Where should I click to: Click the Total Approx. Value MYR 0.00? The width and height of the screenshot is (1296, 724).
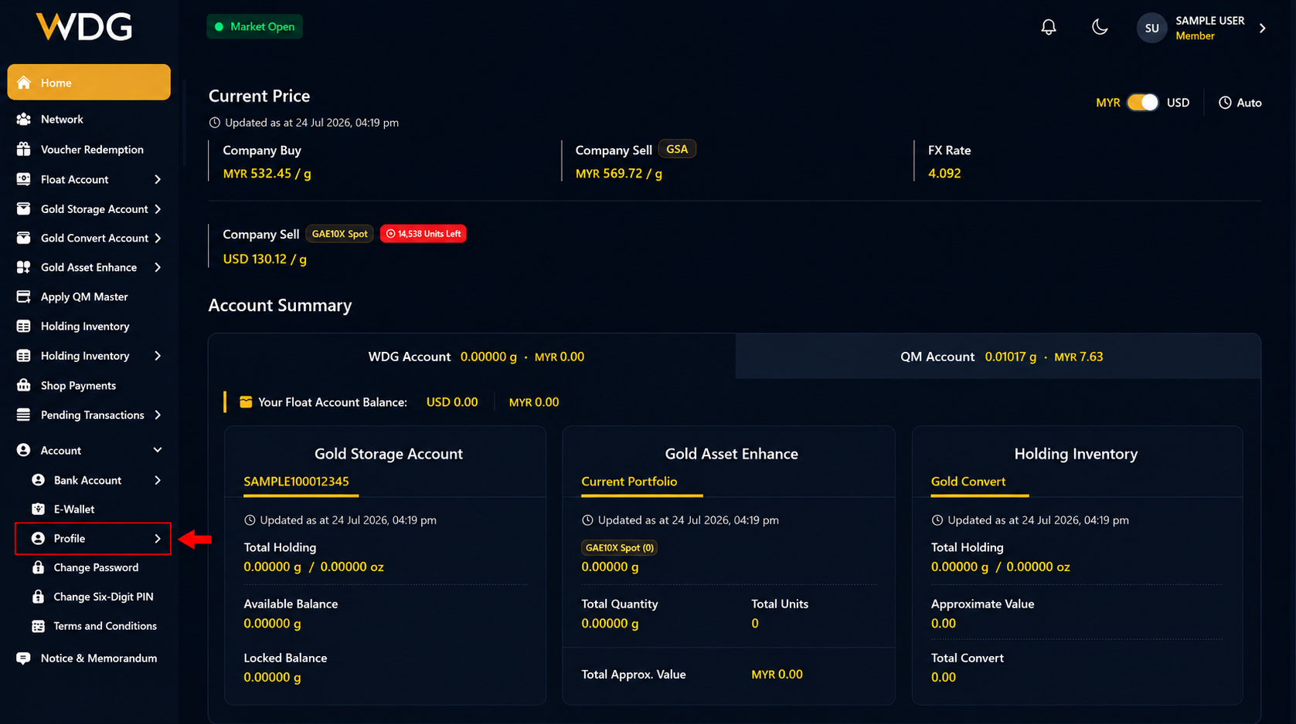(x=777, y=675)
